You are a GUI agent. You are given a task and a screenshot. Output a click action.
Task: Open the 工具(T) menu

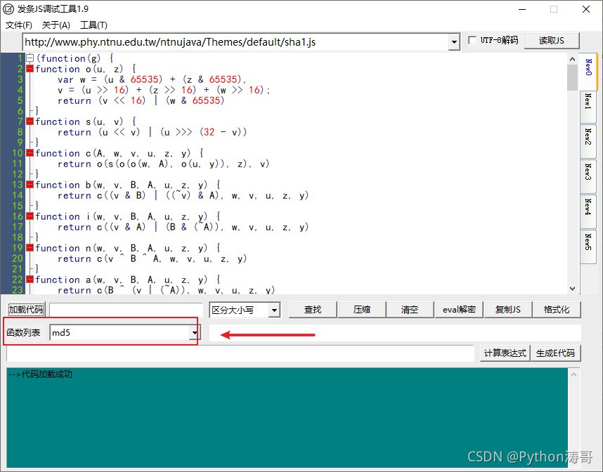(x=93, y=25)
